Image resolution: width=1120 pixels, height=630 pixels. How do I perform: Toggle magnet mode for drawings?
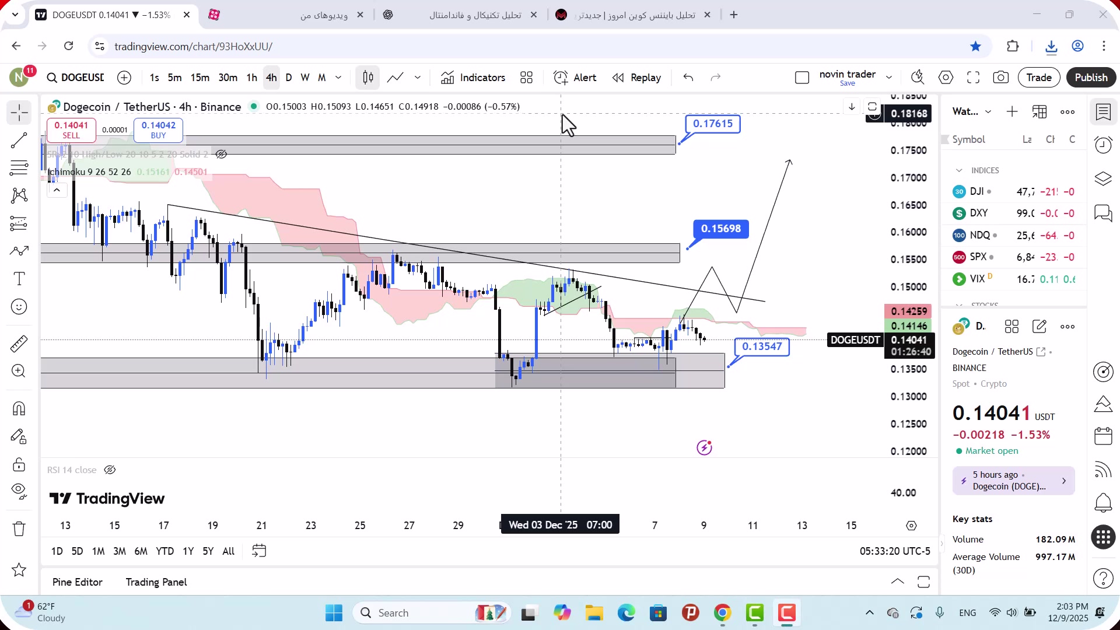tap(19, 408)
